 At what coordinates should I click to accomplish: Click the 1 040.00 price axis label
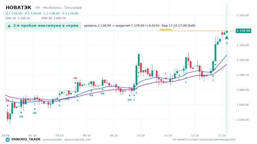(243, 105)
